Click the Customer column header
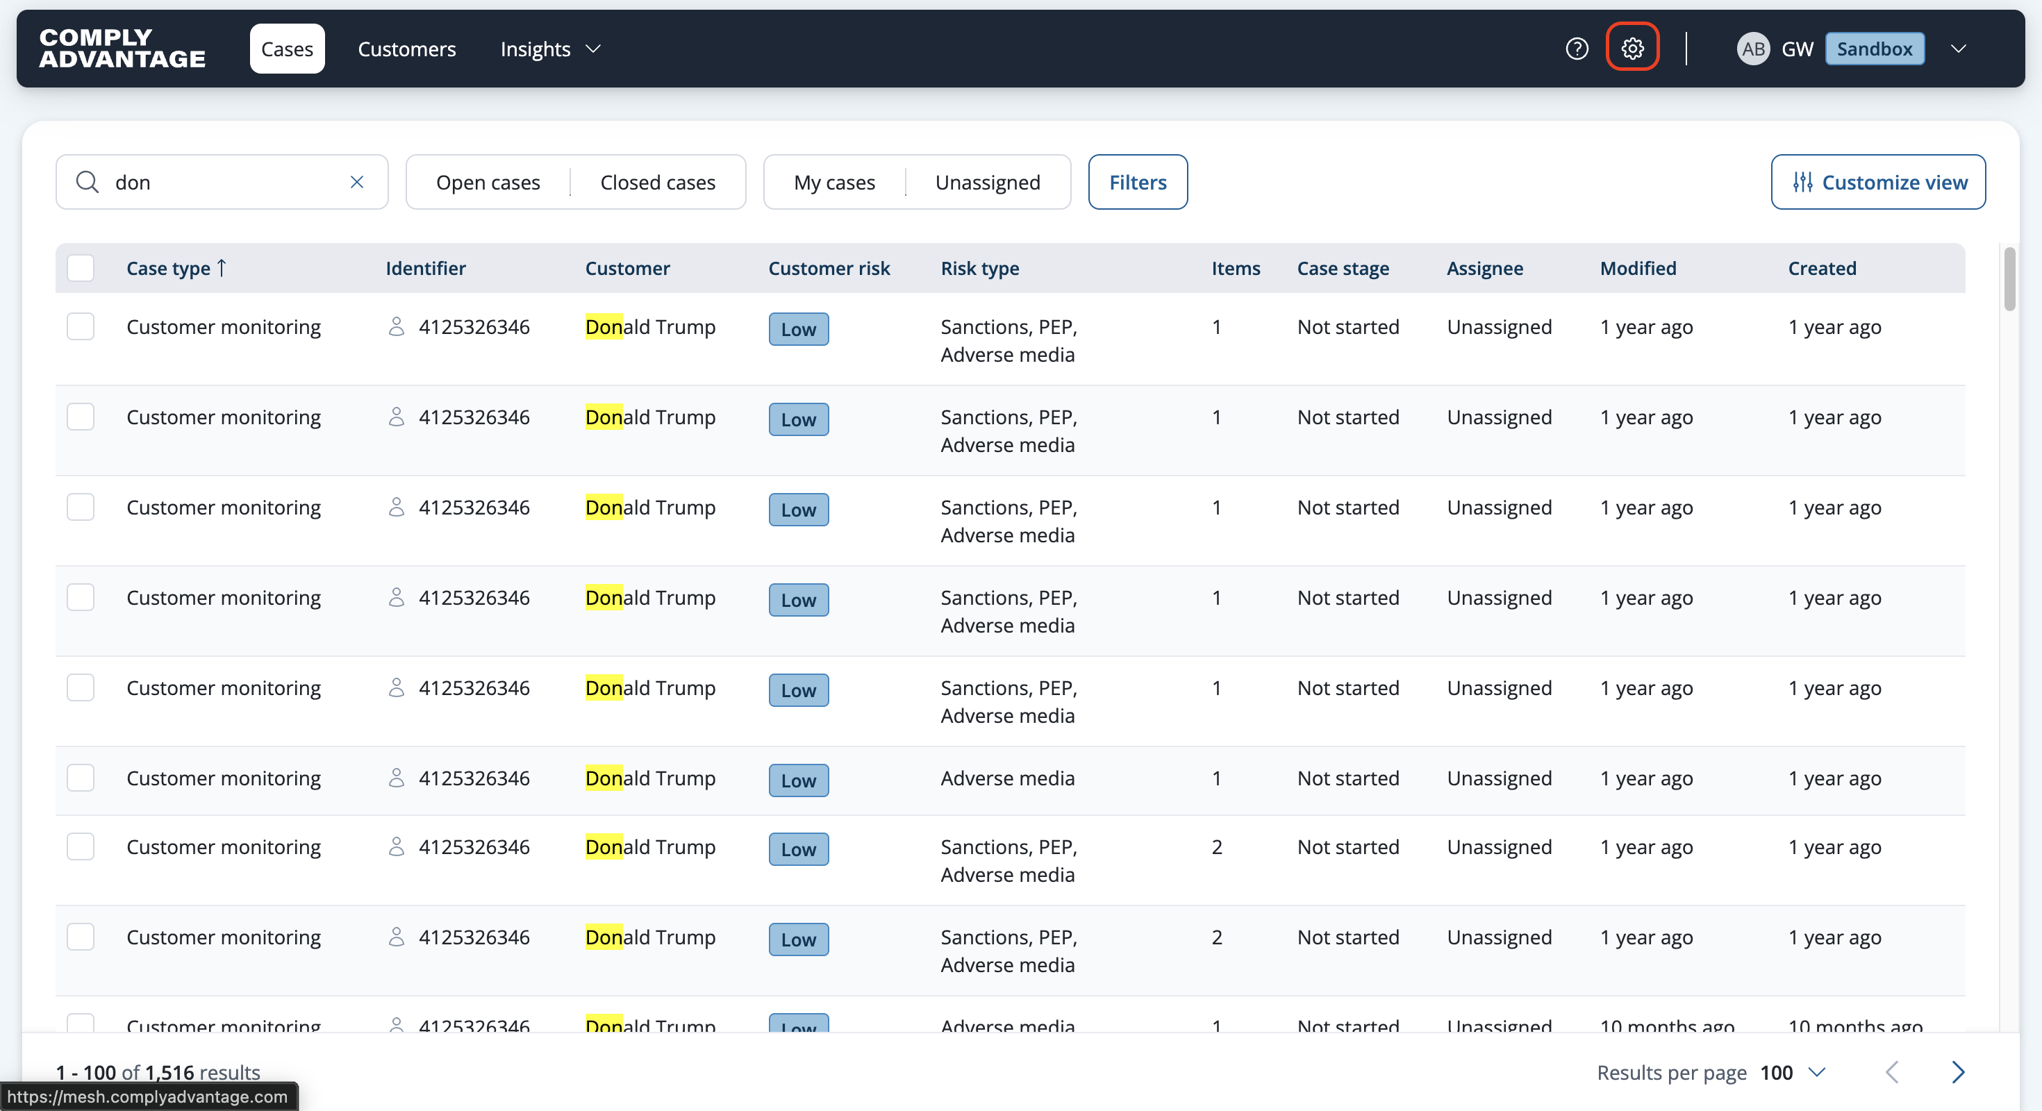The image size is (2042, 1111). point(628,269)
